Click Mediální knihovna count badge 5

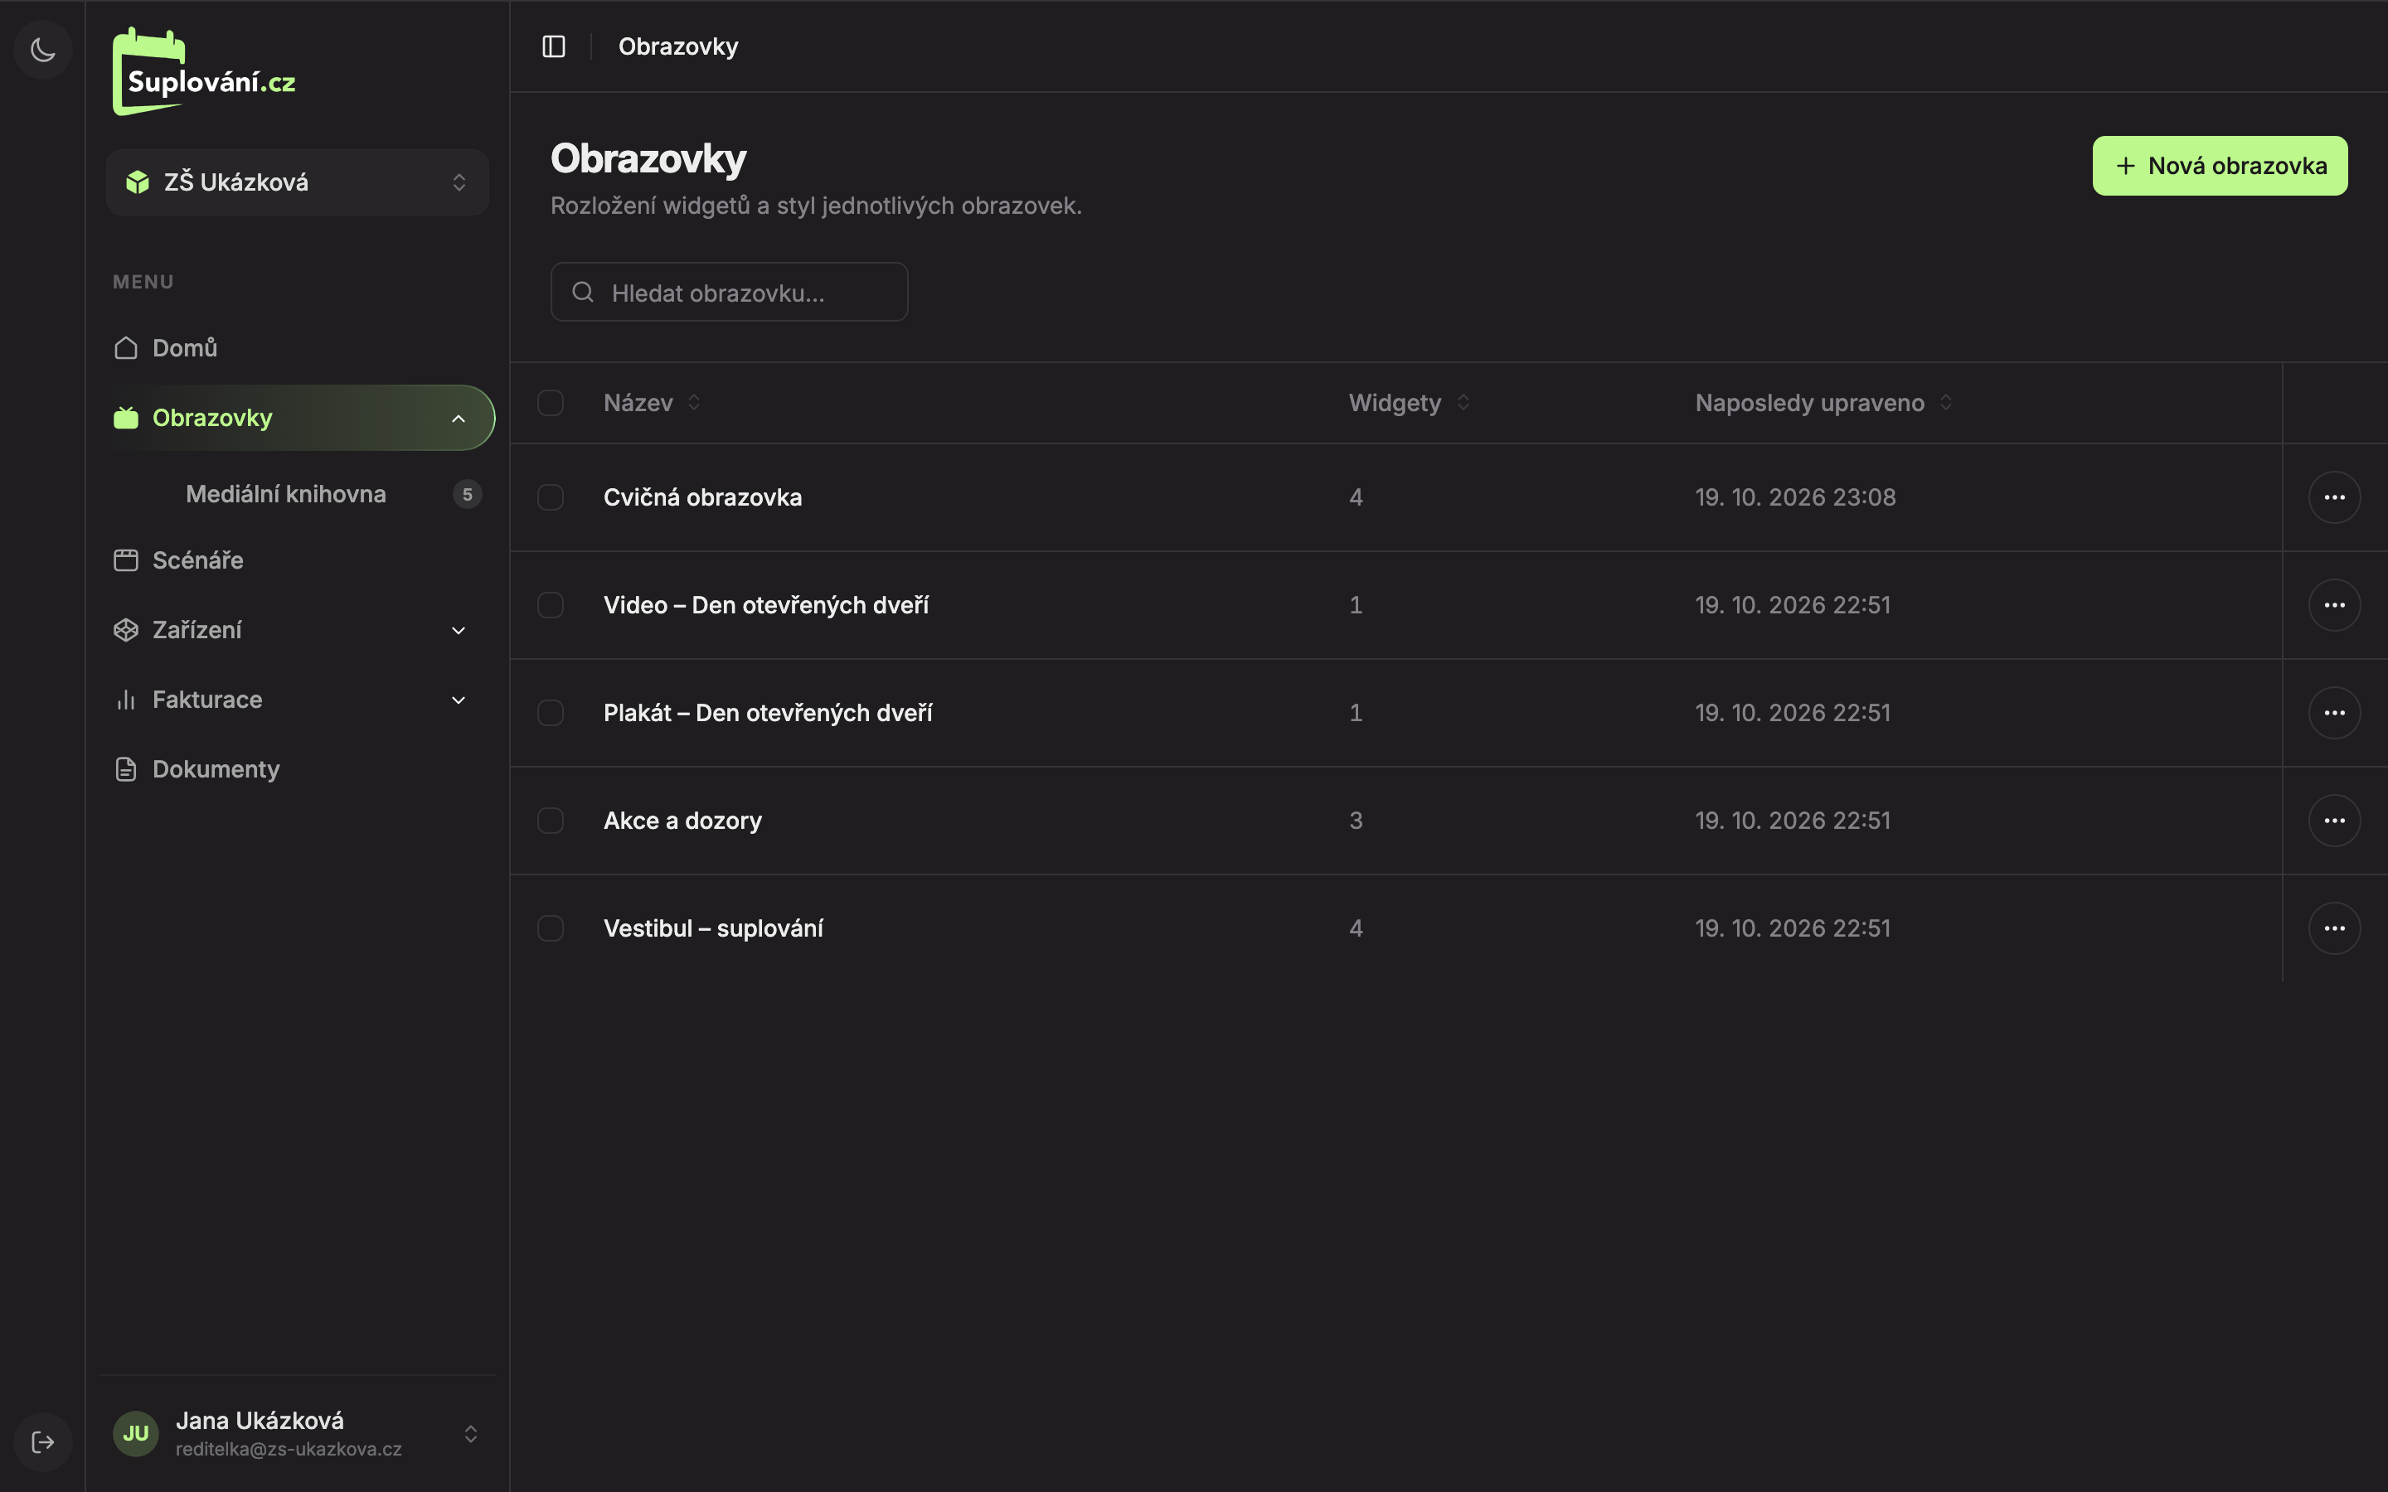(468, 494)
